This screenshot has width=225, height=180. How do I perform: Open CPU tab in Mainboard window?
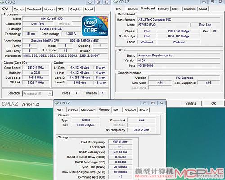tap(119, 9)
